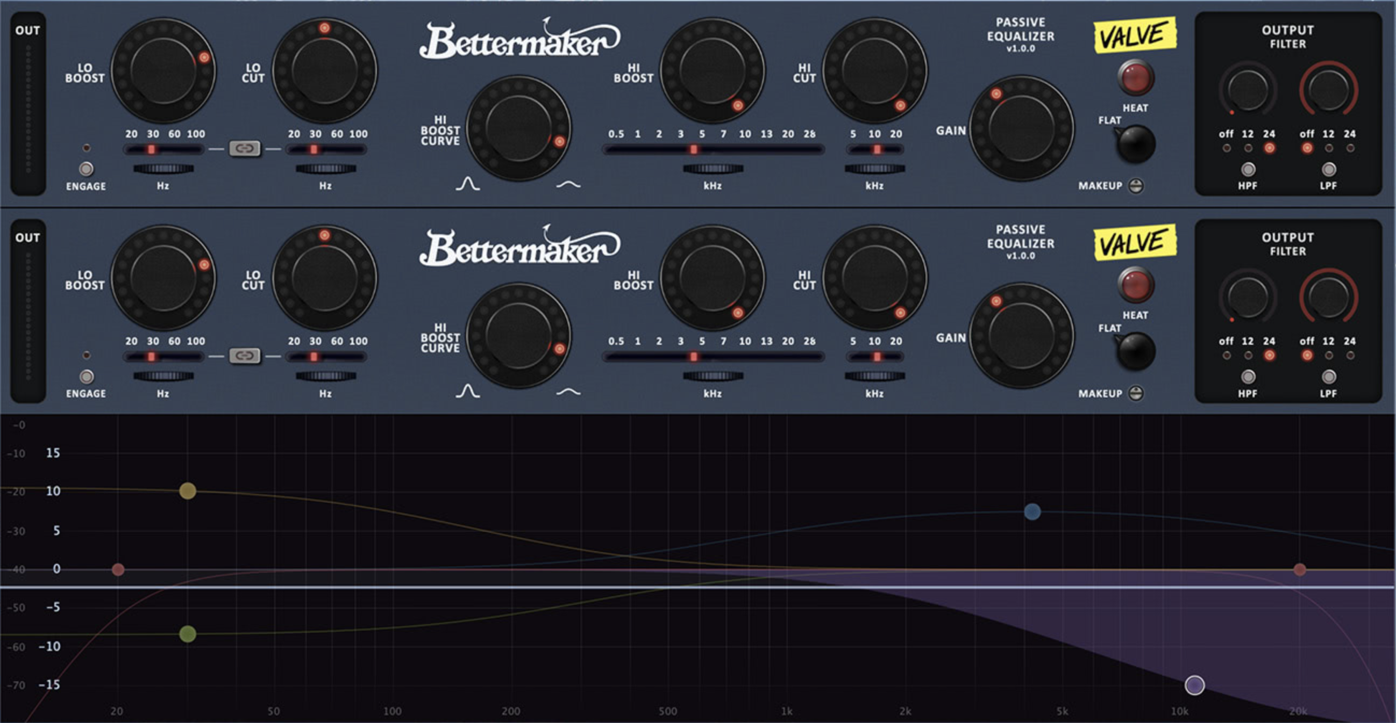
Task: Click the top unit LO CUT knob
Action: 325,71
